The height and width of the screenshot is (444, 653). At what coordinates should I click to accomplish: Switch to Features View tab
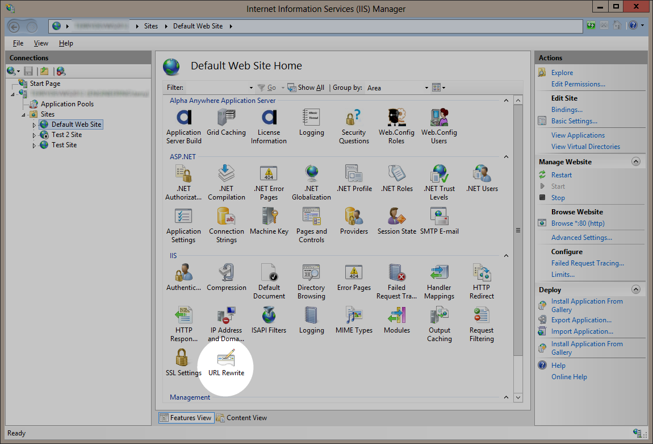click(x=186, y=418)
